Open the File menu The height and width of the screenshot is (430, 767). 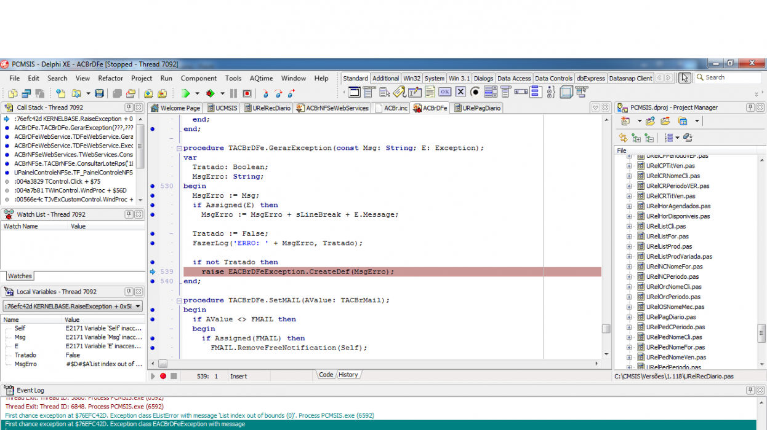click(15, 78)
